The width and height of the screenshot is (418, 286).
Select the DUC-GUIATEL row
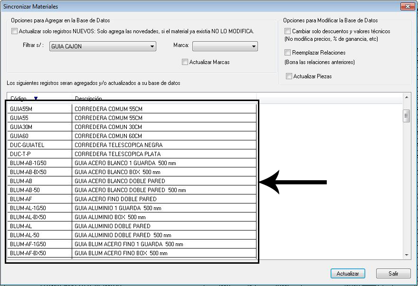coord(132,145)
